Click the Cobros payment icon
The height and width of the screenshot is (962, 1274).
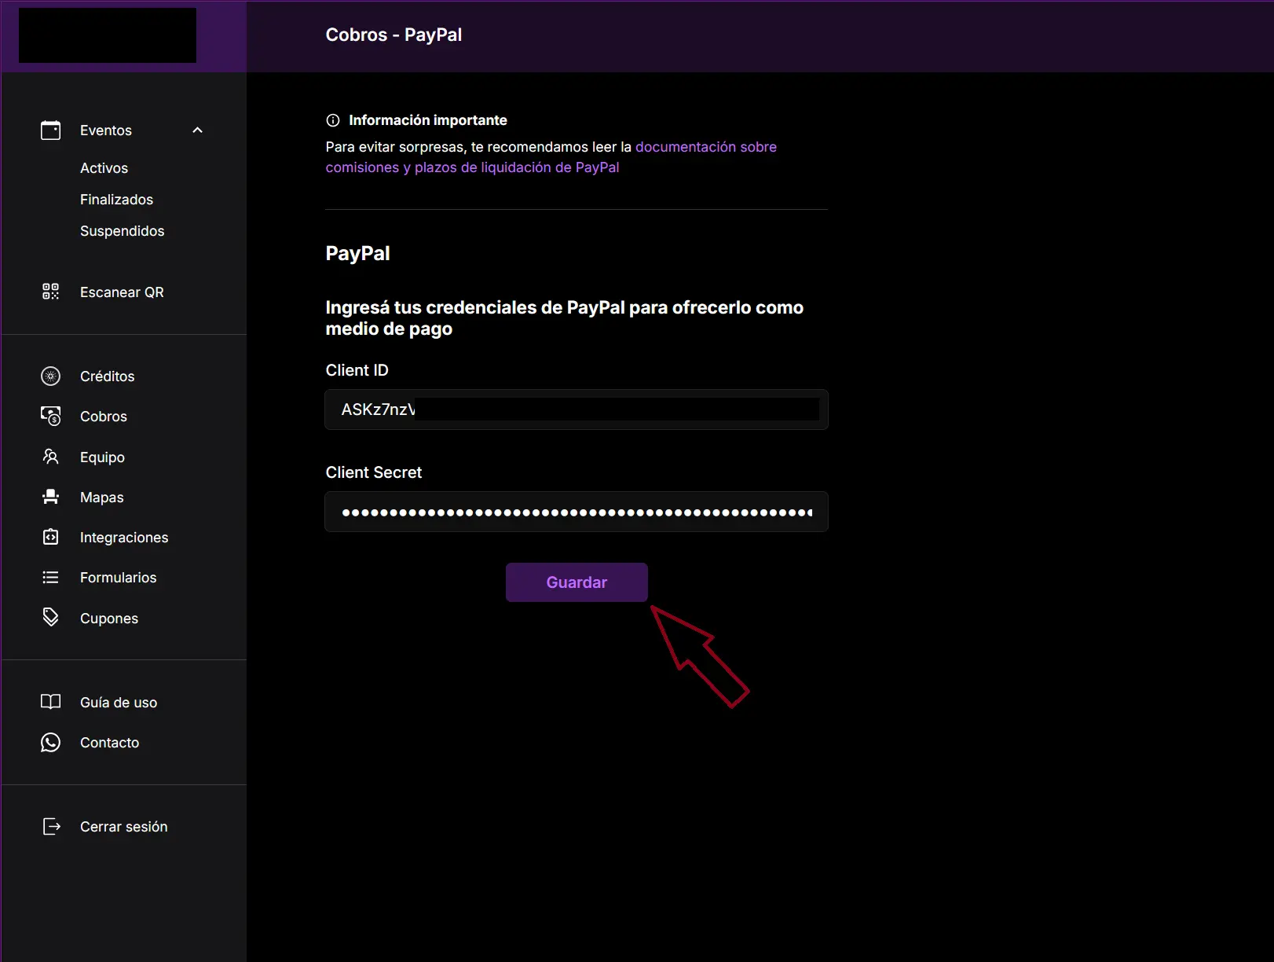pos(50,417)
